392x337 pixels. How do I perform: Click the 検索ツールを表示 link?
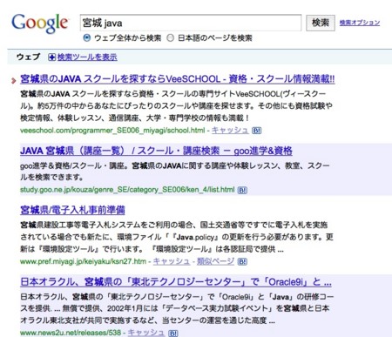pyautogui.click(x=87, y=57)
